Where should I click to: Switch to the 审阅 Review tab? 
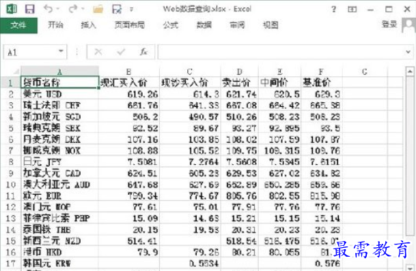(x=237, y=25)
